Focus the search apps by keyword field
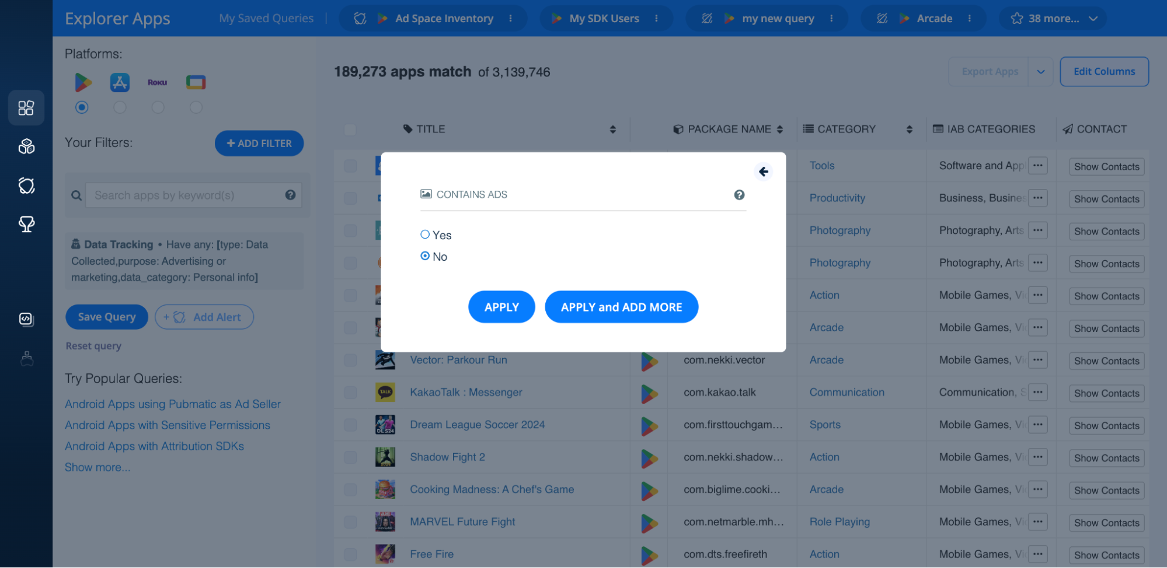Viewport: 1167px width, 568px height. (x=194, y=195)
